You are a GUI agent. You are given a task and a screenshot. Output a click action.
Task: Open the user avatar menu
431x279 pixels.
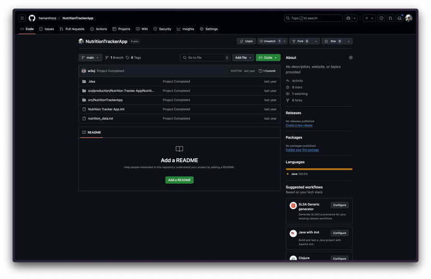(x=409, y=18)
